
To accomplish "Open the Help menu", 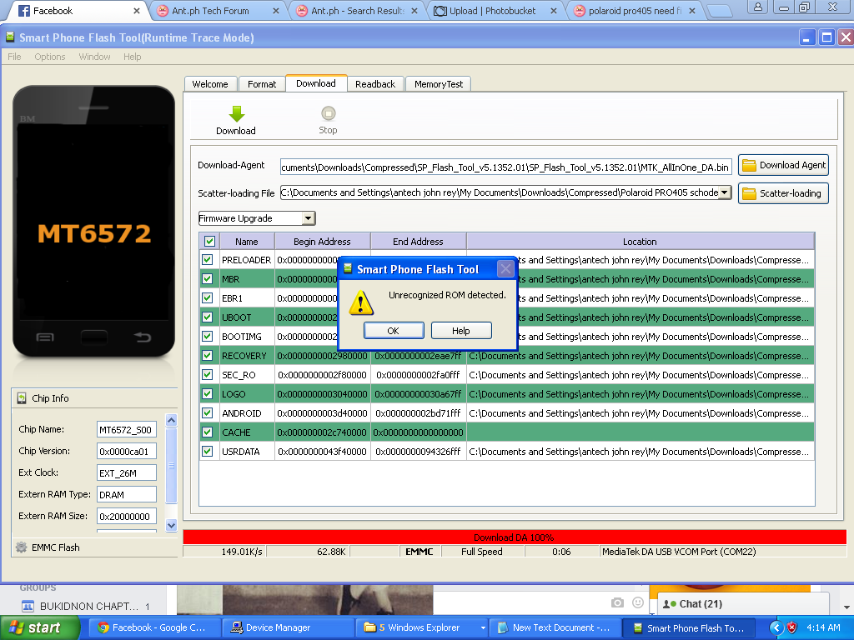I will 132,57.
